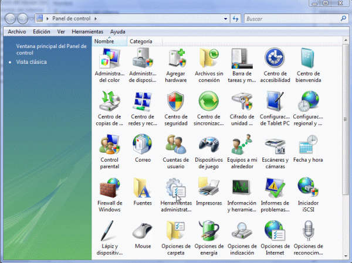Image resolution: width=352 pixels, height=263 pixels.
Task: Click the search magnifier icon
Action: [343, 18]
